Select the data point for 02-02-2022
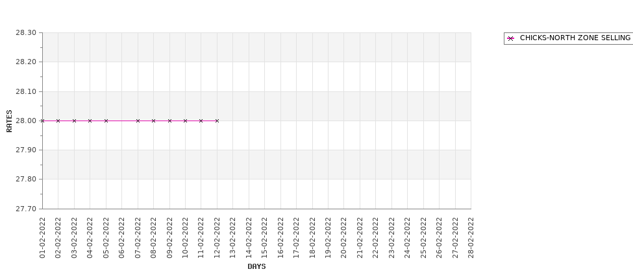The image size is (633, 278). pos(58,121)
